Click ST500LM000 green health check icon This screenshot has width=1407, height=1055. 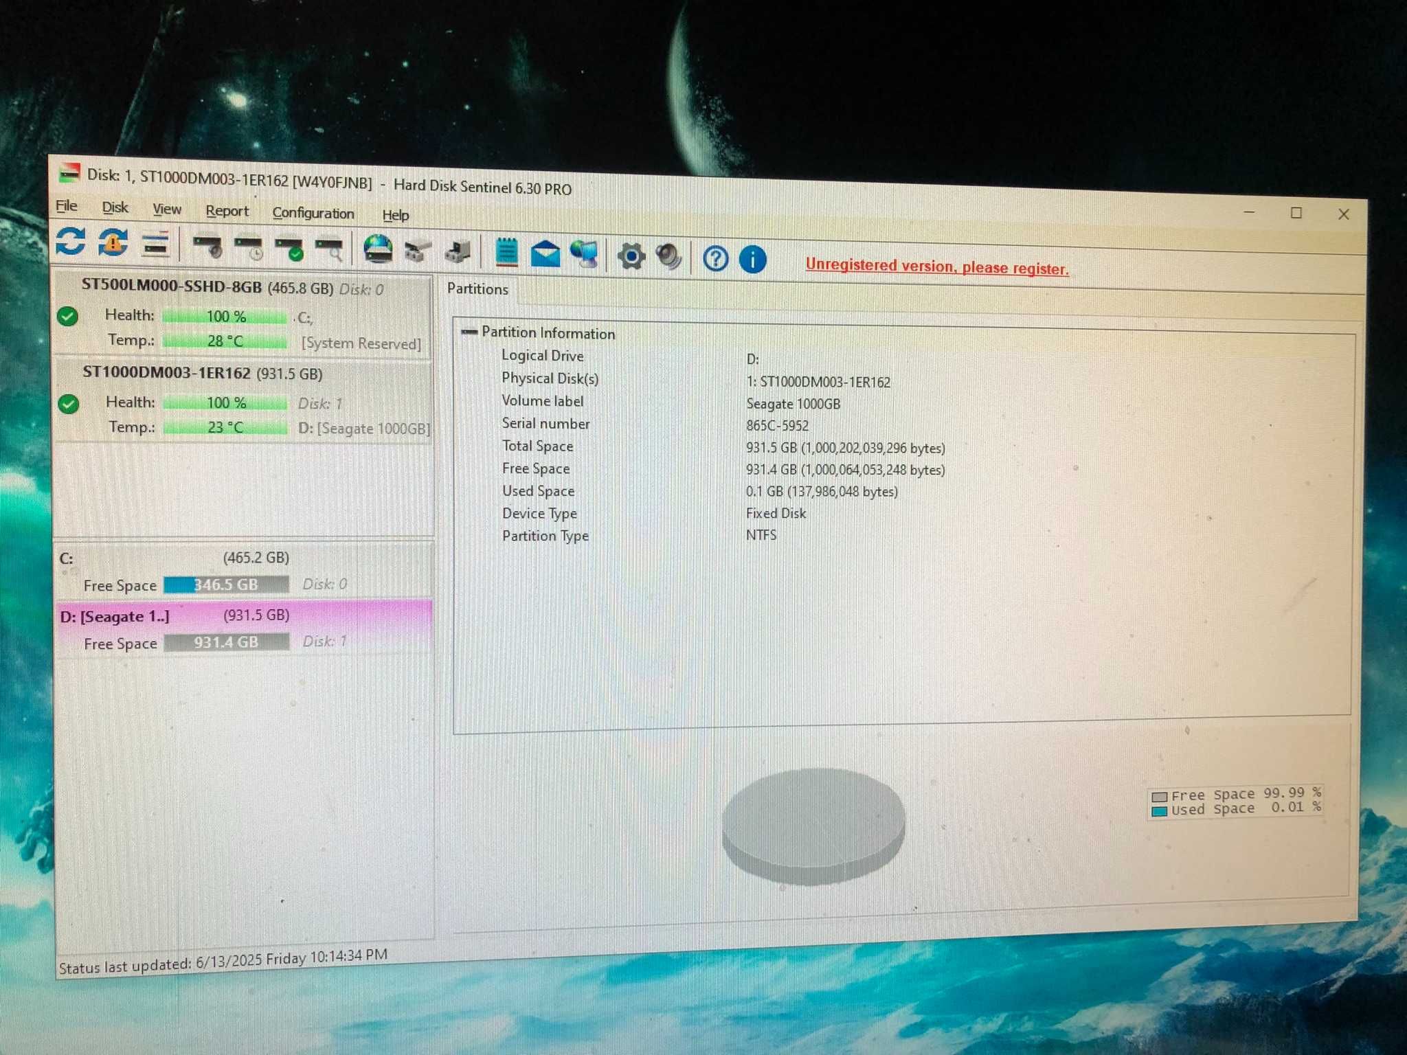pos(67,317)
